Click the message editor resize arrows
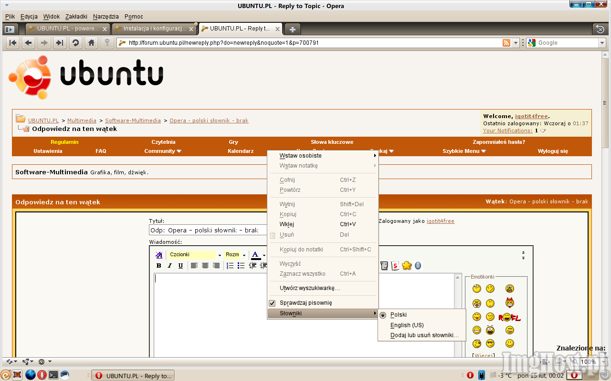 tap(523, 255)
